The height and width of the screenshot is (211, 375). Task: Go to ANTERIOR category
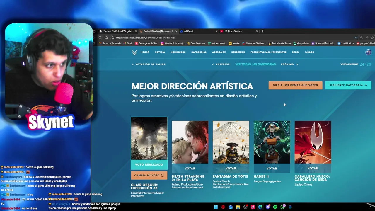(x=221, y=64)
